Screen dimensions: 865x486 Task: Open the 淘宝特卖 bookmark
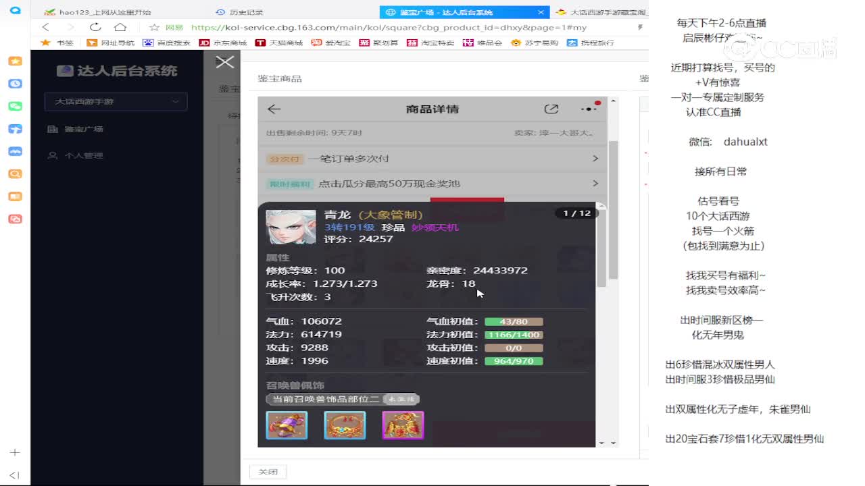430,43
